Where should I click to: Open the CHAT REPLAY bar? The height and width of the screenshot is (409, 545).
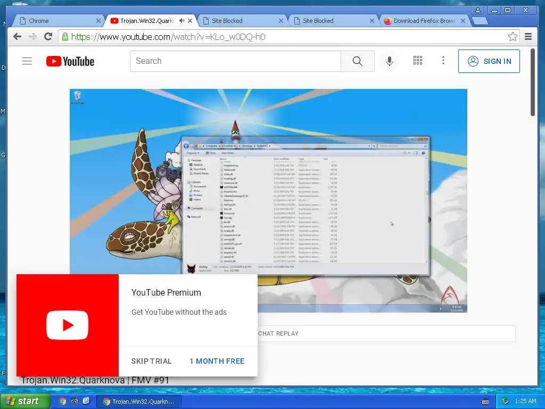click(386, 333)
